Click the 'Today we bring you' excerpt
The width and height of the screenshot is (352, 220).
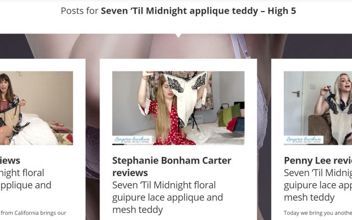click(318, 213)
